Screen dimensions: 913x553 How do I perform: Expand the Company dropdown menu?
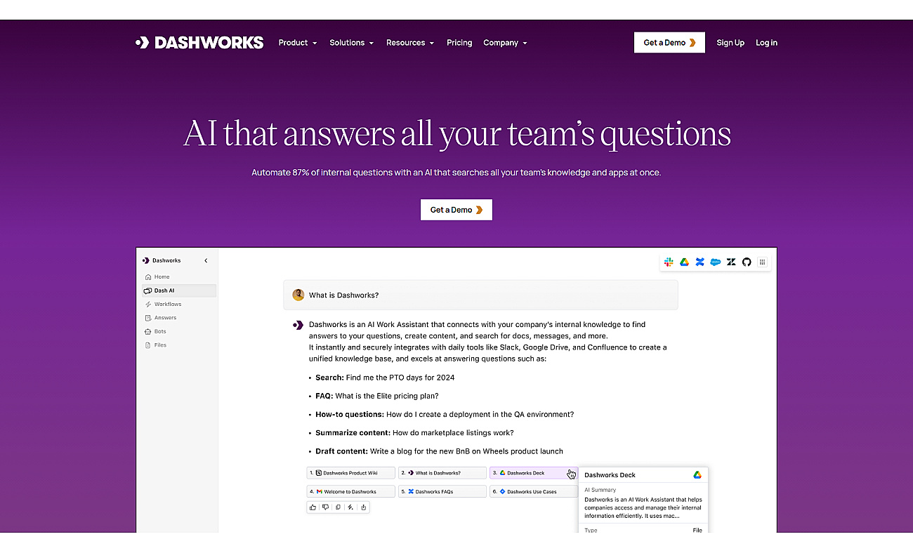coord(505,43)
